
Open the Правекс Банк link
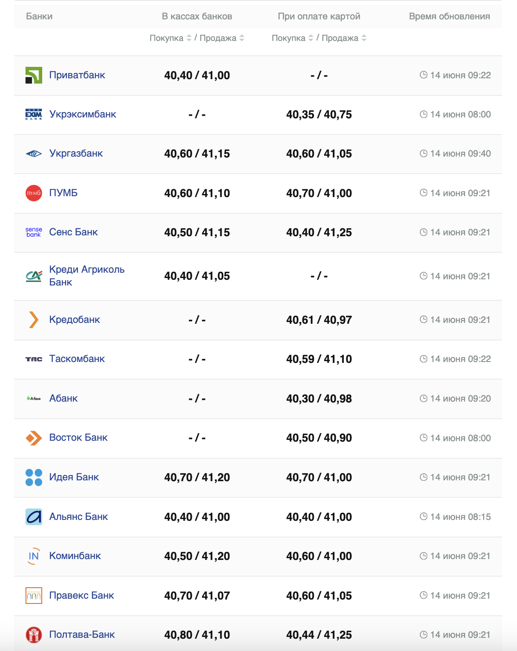(81, 596)
